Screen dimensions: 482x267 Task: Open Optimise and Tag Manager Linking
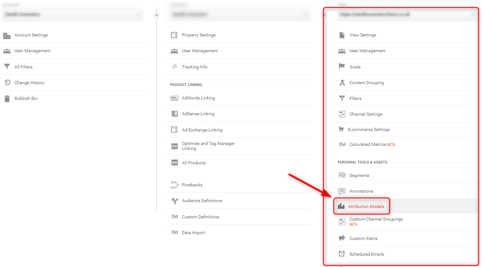click(x=208, y=146)
